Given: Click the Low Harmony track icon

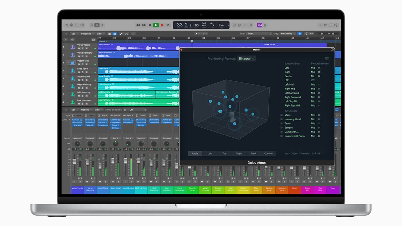Looking at the screenshot, I should [x=73, y=102].
